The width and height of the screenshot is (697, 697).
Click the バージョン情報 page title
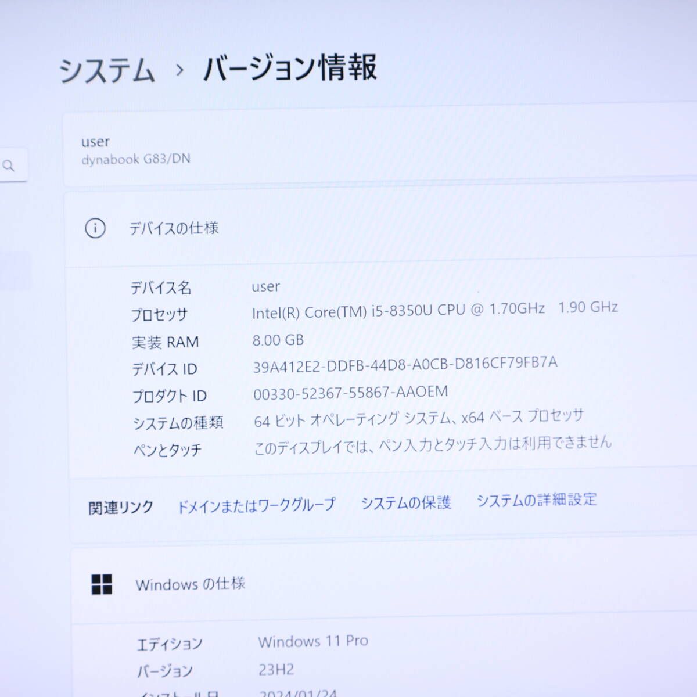click(290, 68)
